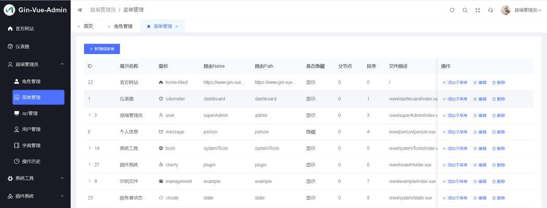The width and height of the screenshot is (547, 208).
Task: Edit the 个人信息 row
Action: click(480, 132)
